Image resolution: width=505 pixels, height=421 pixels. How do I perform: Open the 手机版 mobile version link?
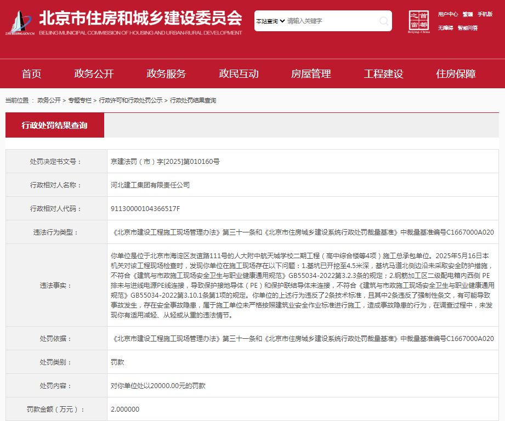tap(485, 14)
